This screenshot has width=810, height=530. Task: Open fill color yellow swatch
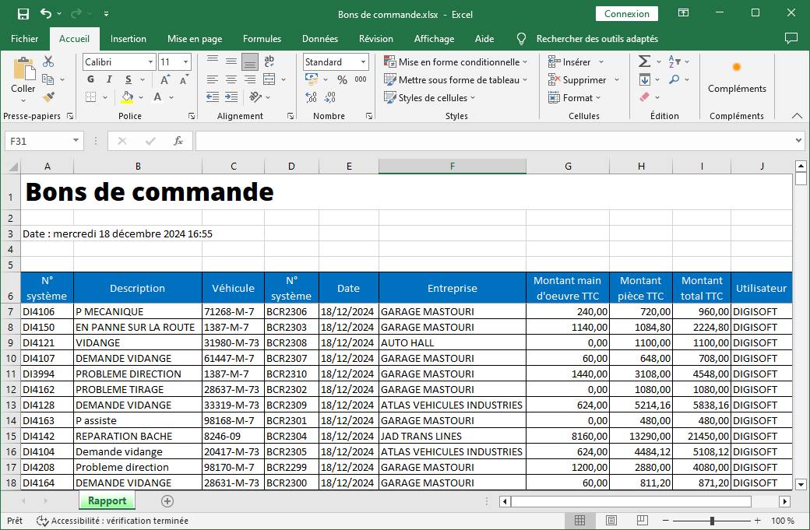[x=127, y=97]
